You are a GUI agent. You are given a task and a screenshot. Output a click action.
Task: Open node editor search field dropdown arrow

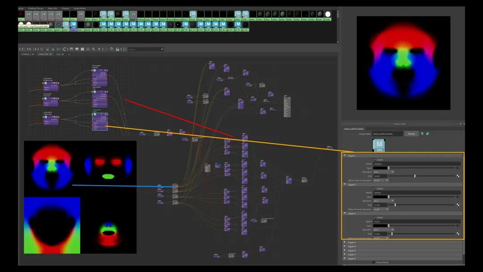[x=162, y=49]
